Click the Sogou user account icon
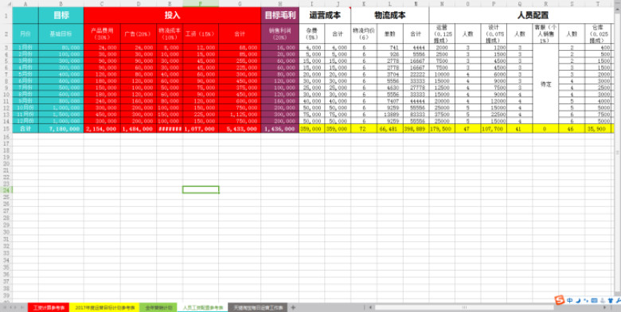621x312 pixels. point(603,301)
